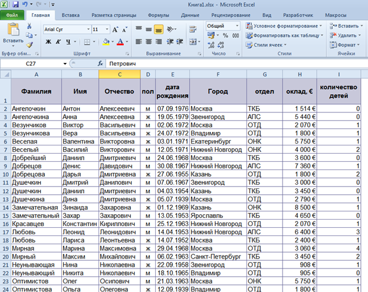The image size is (368, 292).
Task: Switch to the Вставка ribbon tab
Action: point(71,14)
